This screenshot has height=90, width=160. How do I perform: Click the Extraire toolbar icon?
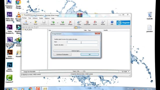coord(62,23)
